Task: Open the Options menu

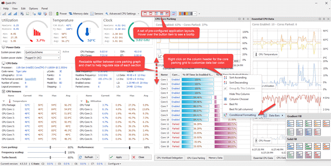Action: [33, 9]
